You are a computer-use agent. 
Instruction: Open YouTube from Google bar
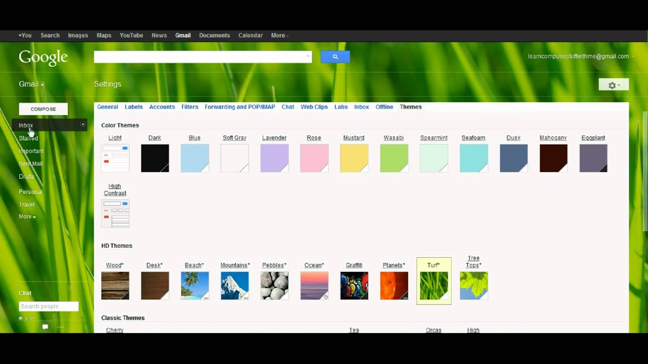click(x=132, y=35)
